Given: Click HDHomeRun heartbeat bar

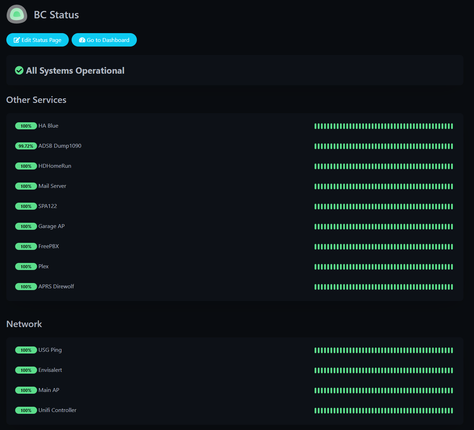Looking at the screenshot, I should coord(384,166).
